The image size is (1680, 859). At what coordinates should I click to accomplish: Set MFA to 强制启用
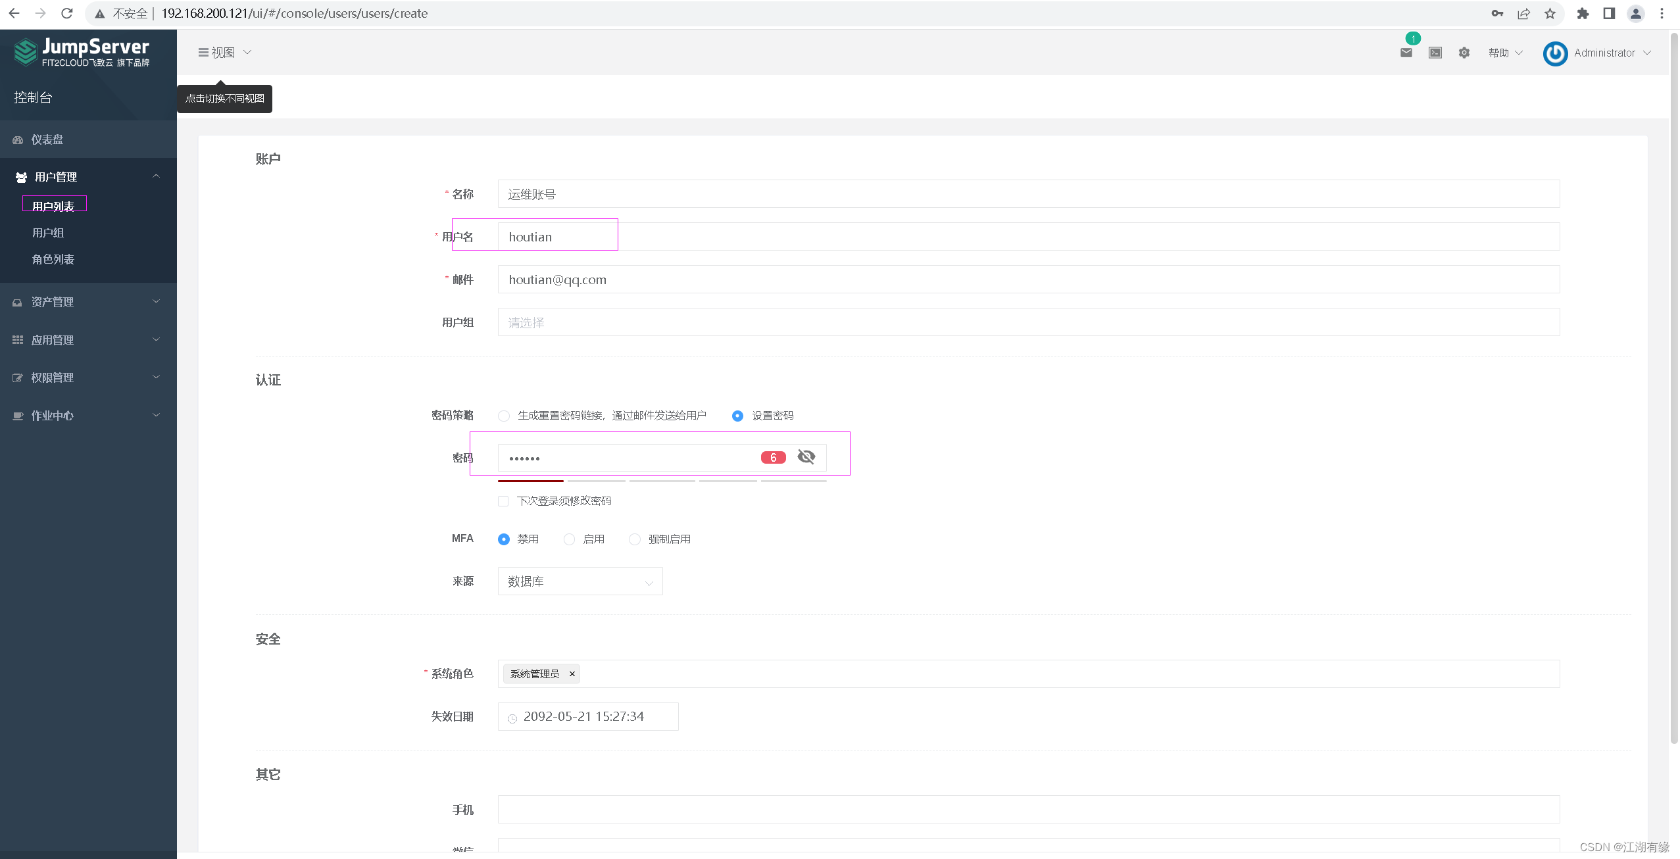click(x=634, y=539)
